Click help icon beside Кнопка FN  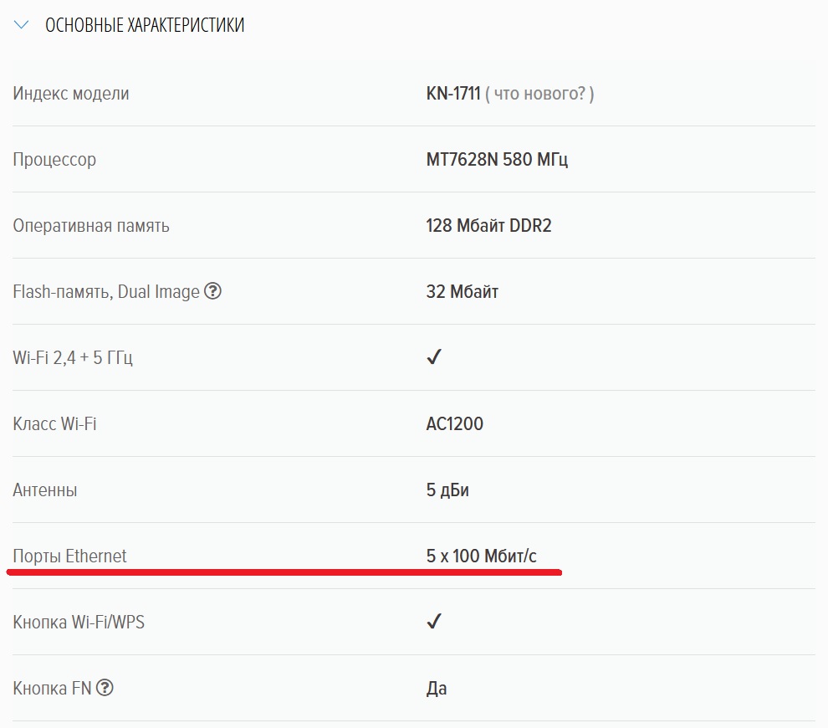[x=105, y=688]
